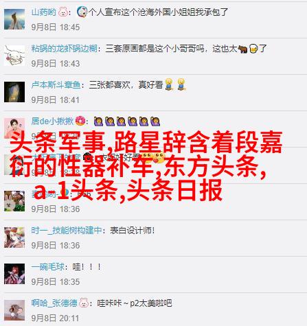Click the donut badge next to 居de小揪揪
Image resolution: width=307 pixels, height=326 pixels.
80,121
